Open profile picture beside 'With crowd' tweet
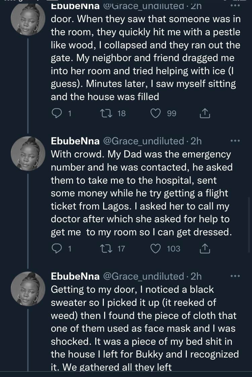Image resolution: width=252 pixels, height=377 pixels. pos(28,154)
